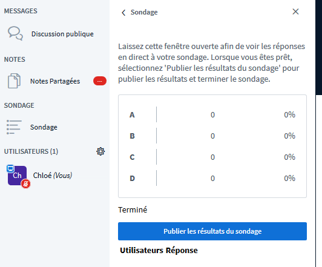The width and height of the screenshot is (322, 267).
Task: Click the Utilisateurs Réponse heading
Action: coord(159,251)
